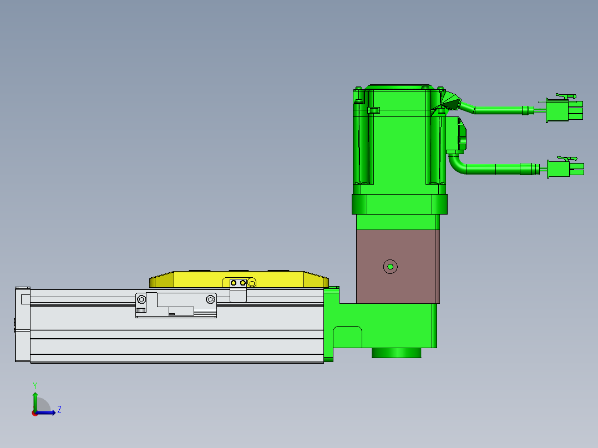Image resolution: width=598 pixels, height=448 pixels.
Task: Select the green motor flange plate
Action: (399, 205)
